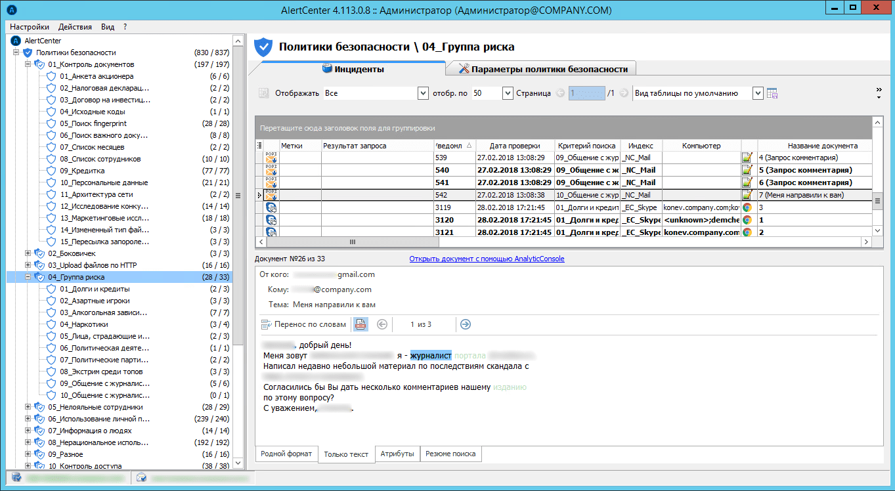Click the Chrome icon on row 3120
This screenshot has width=895, height=491.
pyautogui.click(x=747, y=220)
